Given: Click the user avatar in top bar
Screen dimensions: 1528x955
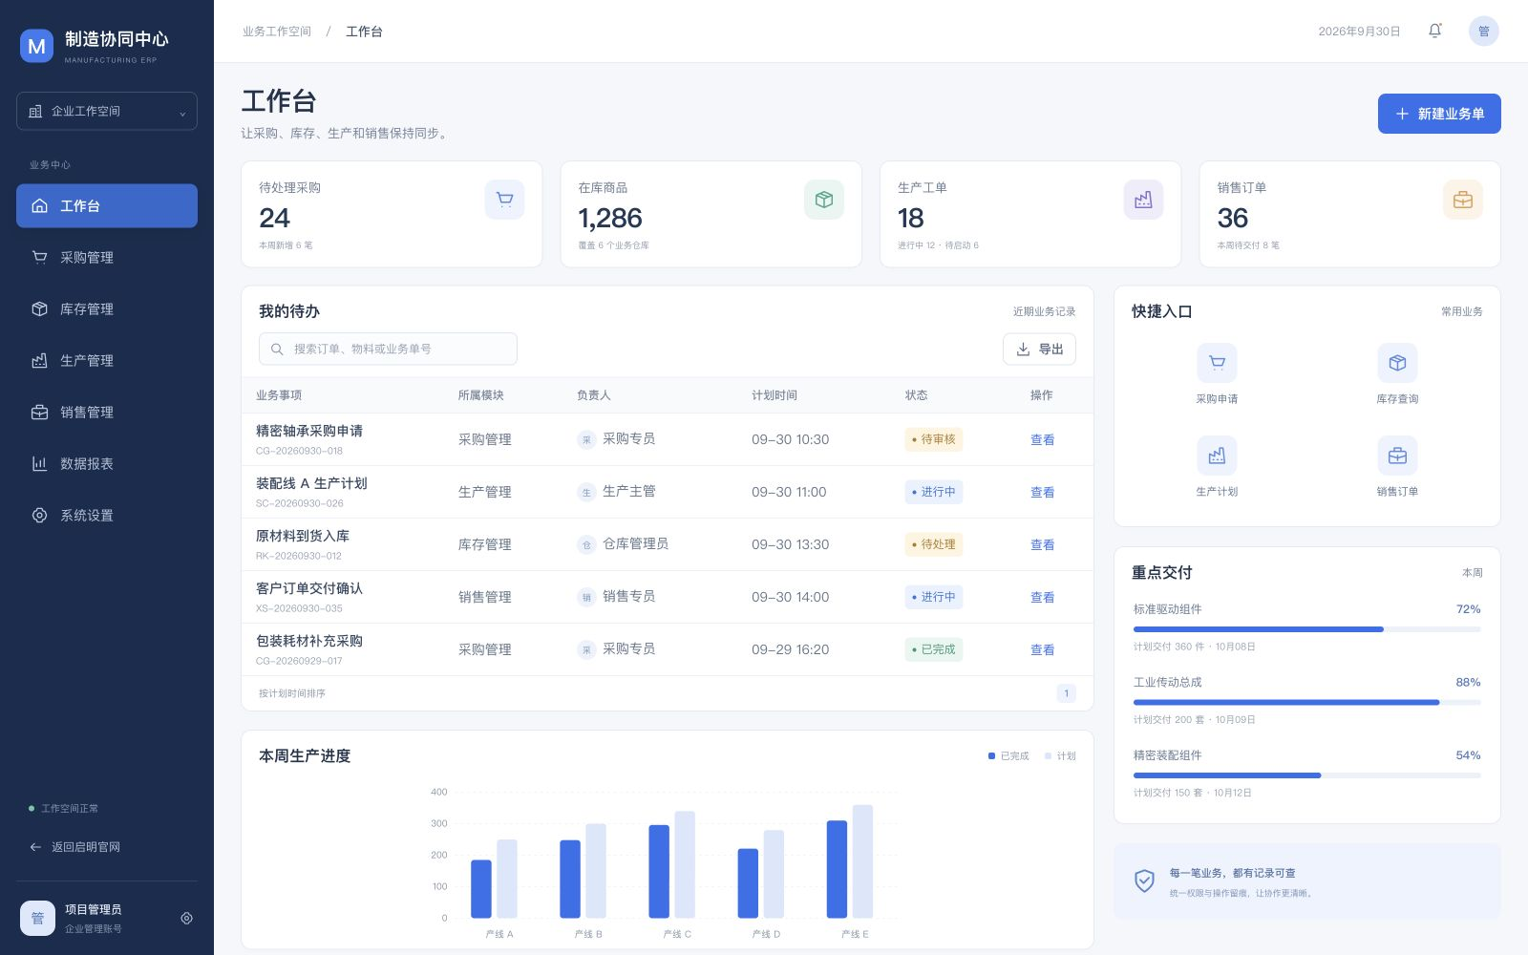Looking at the screenshot, I should click(1483, 32).
